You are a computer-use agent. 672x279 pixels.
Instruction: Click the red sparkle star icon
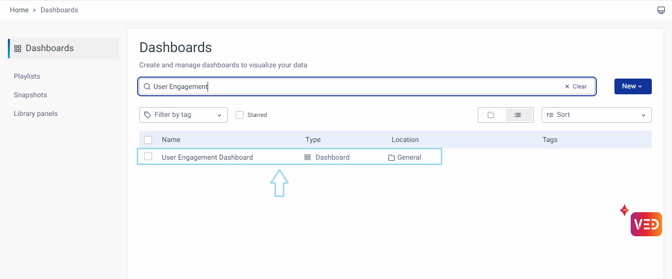624,210
